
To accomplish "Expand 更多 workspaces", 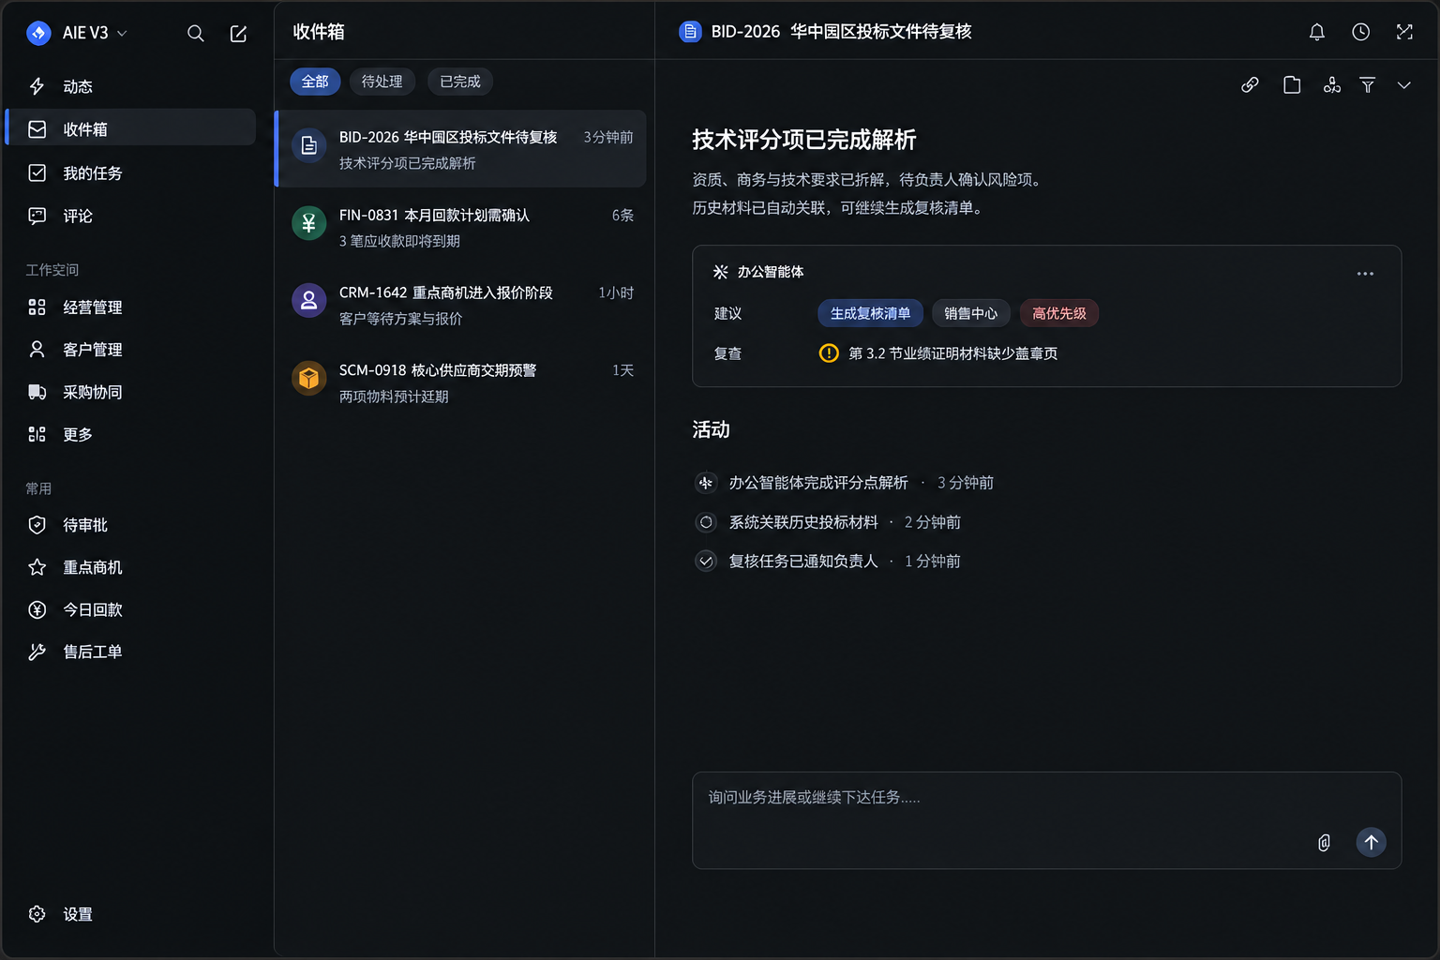I will click(x=130, y=434).
